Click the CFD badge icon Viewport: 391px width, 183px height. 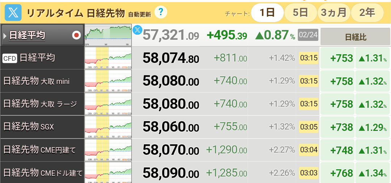10,58
